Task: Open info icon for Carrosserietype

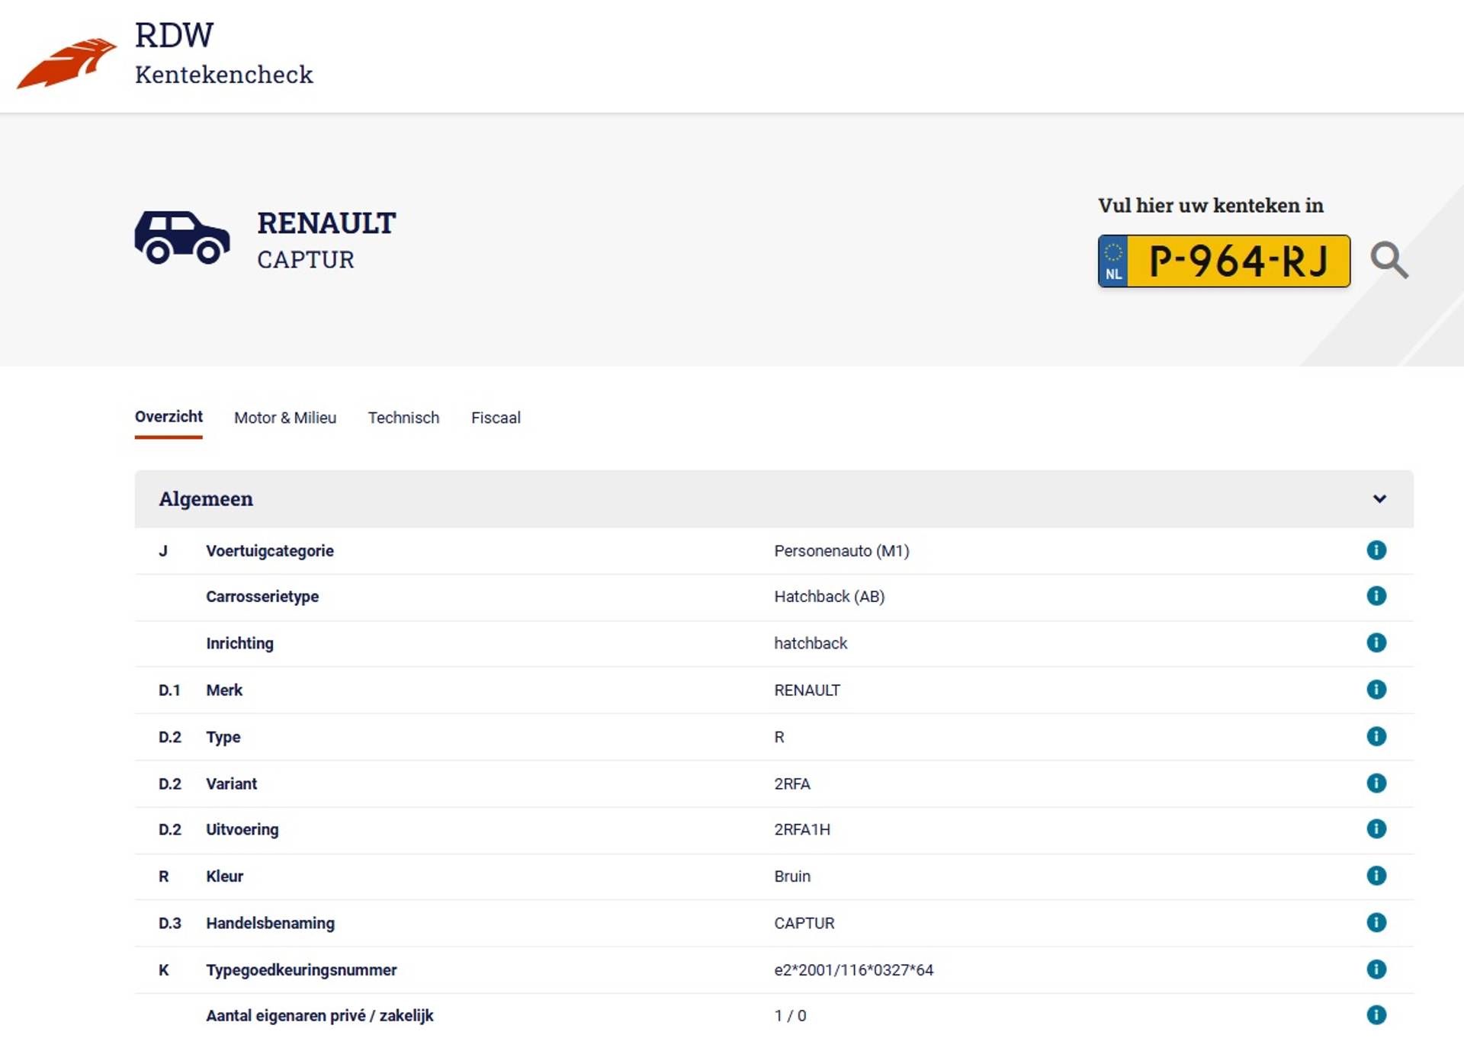Action: [x=1376, y=596]
